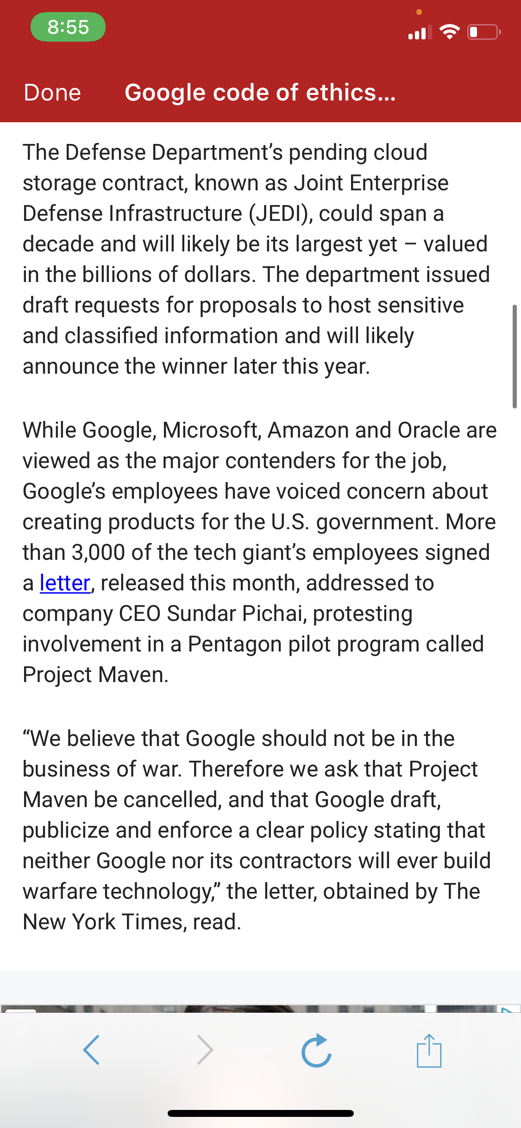
Task: Click the vertical page scrollbar
Action: click(514, 356)
